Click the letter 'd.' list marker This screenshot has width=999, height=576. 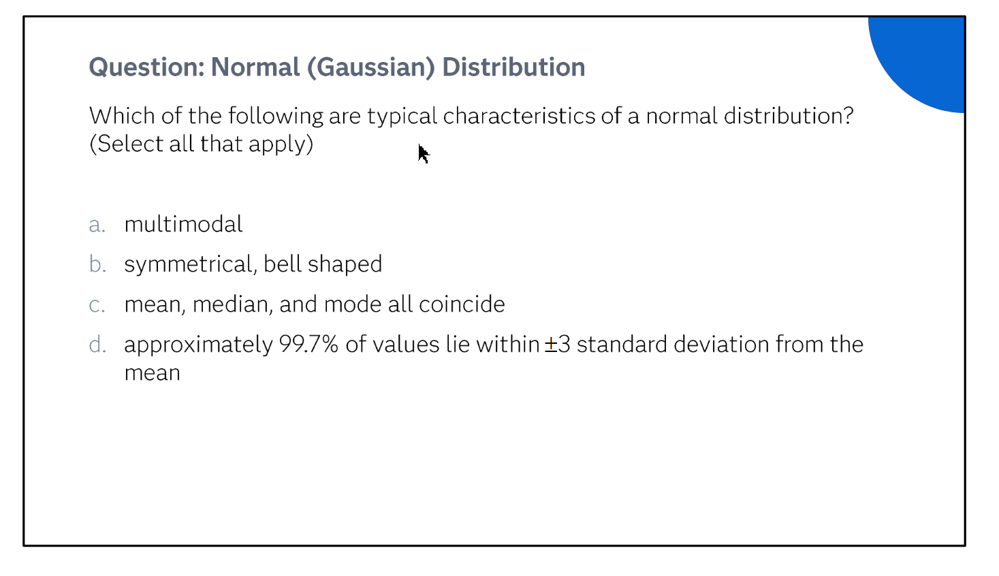[x=97, y=345]
